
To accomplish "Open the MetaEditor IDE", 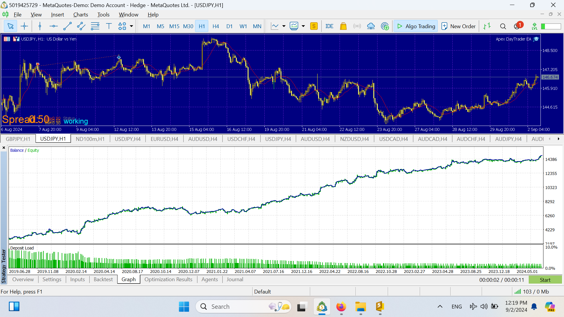I will click(x=329, y=26).
